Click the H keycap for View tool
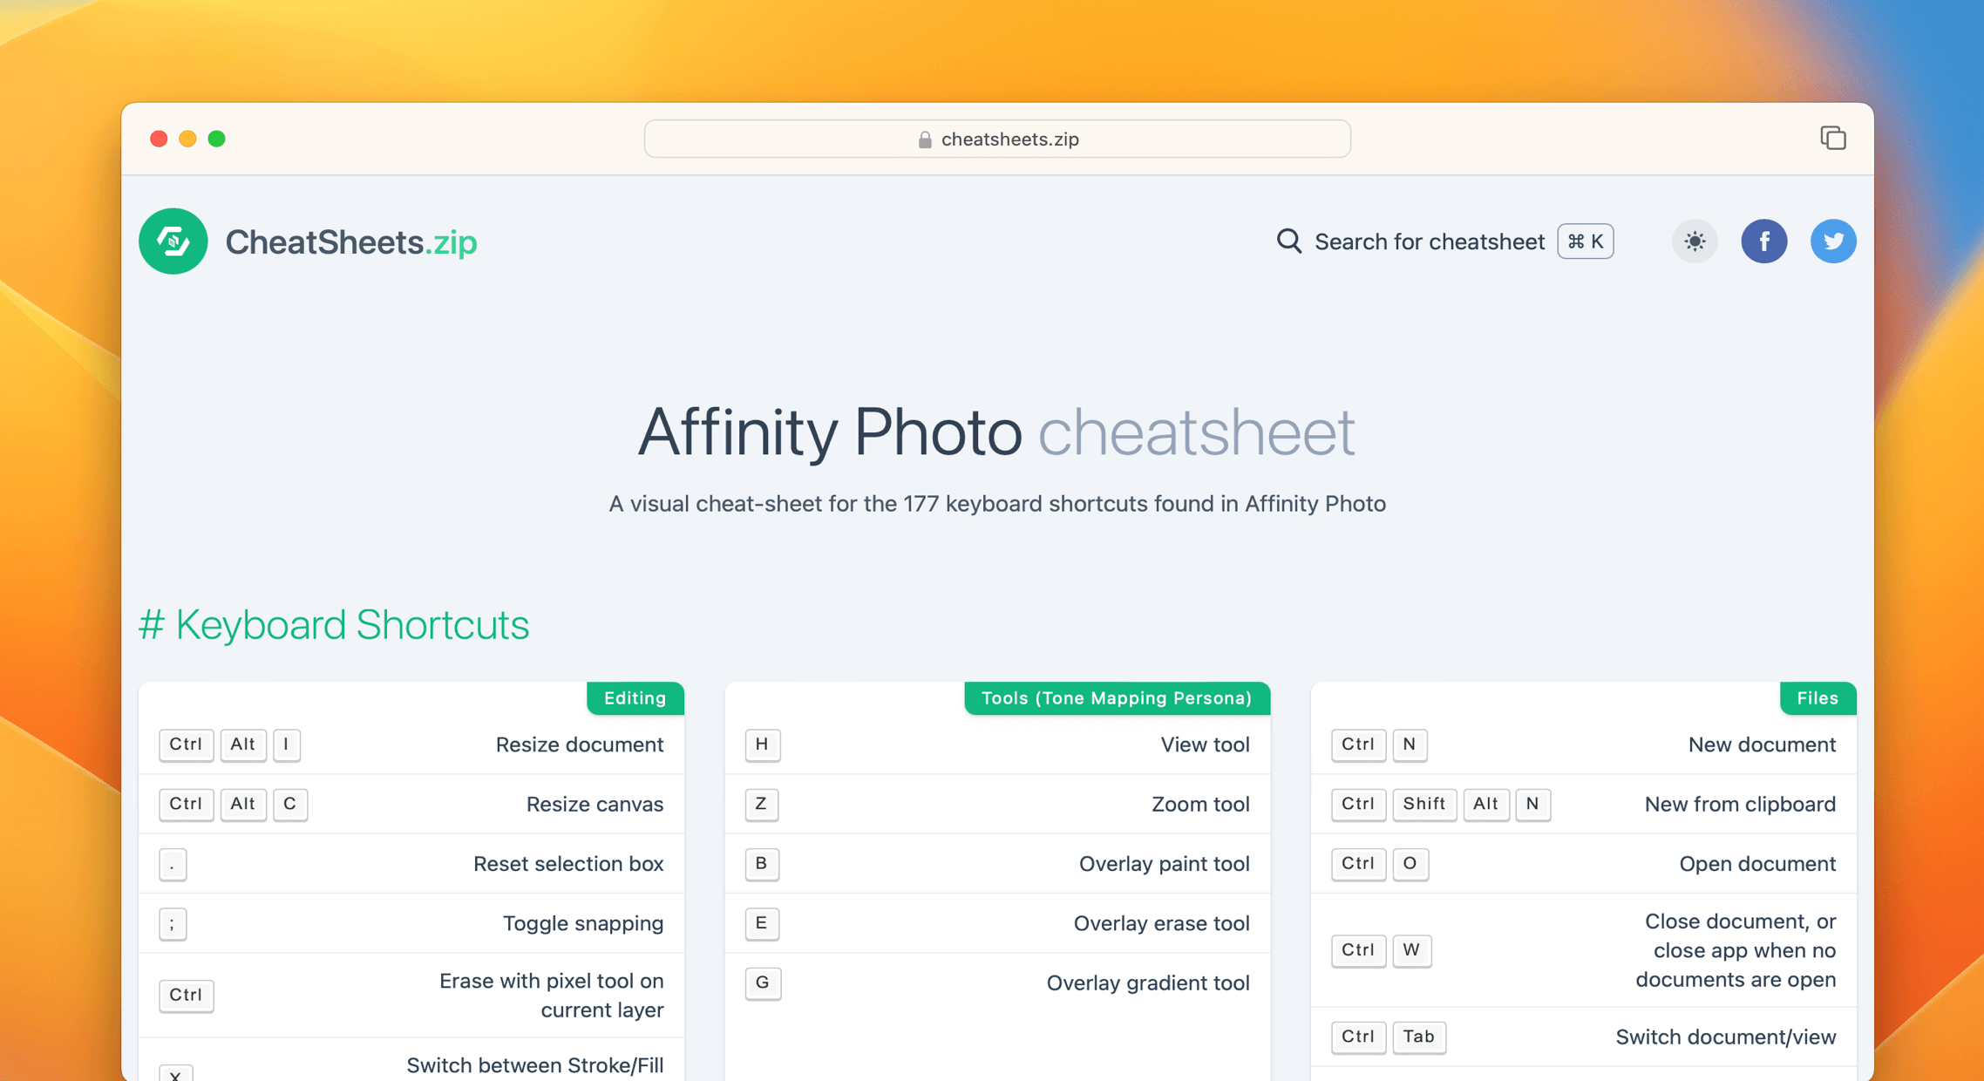This screenshot has width=1984, height=1081. (762, 745)
